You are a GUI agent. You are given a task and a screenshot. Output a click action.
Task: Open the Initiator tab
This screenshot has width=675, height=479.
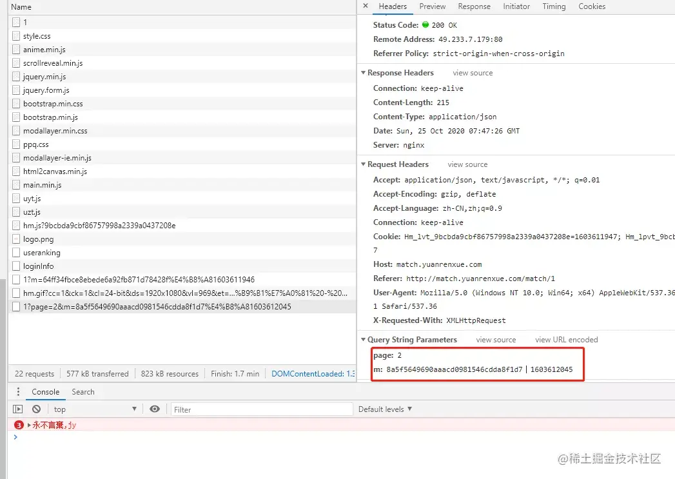[516, 6]
